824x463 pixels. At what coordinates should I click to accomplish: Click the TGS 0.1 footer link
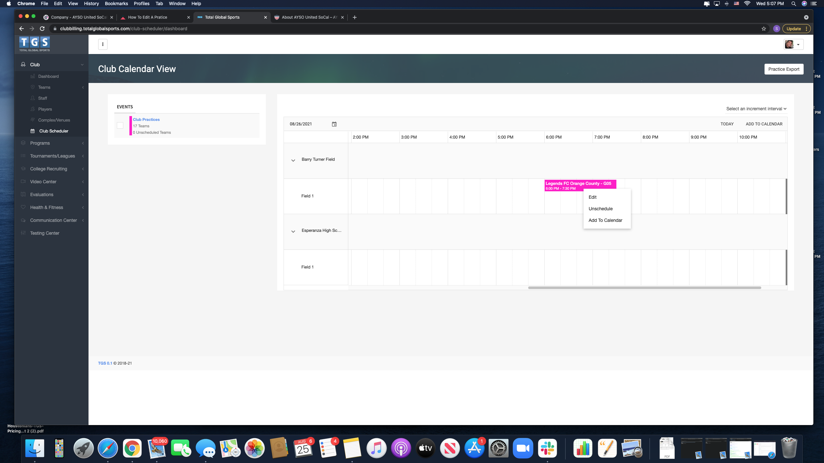[x=105, y=363]
